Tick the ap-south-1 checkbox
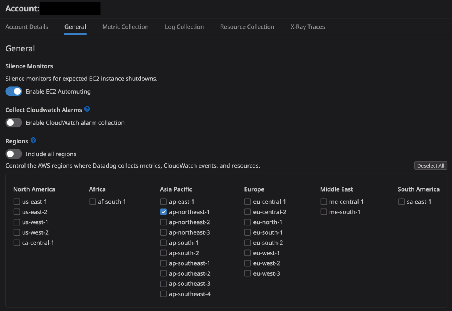Screen dimensions: 452x311 [163, 243]
